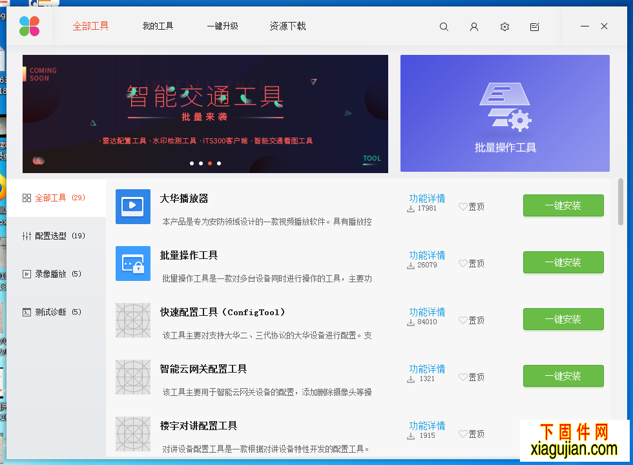Install 大华播放器 with 一键安装 button
Image resolution: width=633 pixels, height=465 pixels.
[563, 206]
